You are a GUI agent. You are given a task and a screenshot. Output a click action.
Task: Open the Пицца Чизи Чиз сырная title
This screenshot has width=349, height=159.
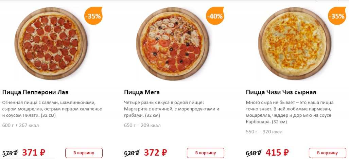click(281, 92)
